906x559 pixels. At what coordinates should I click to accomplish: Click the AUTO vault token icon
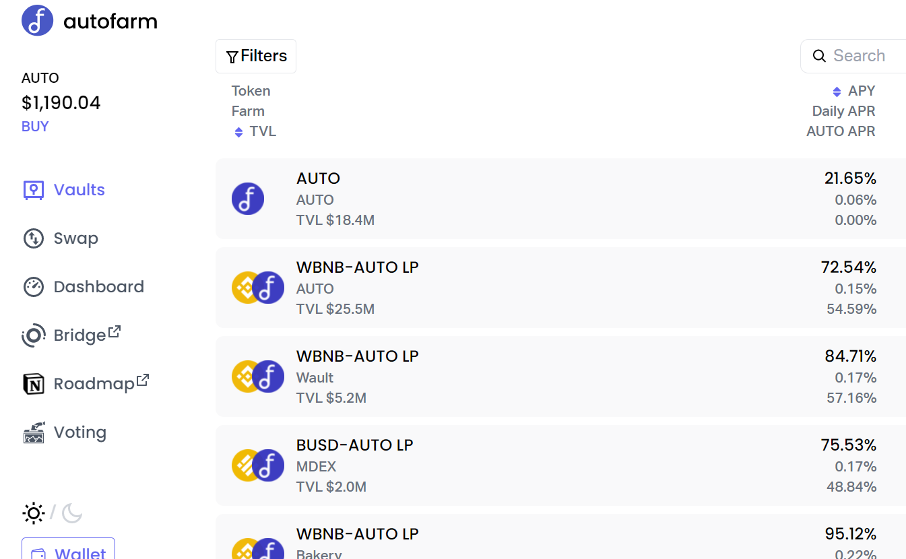tap(248, 199)
